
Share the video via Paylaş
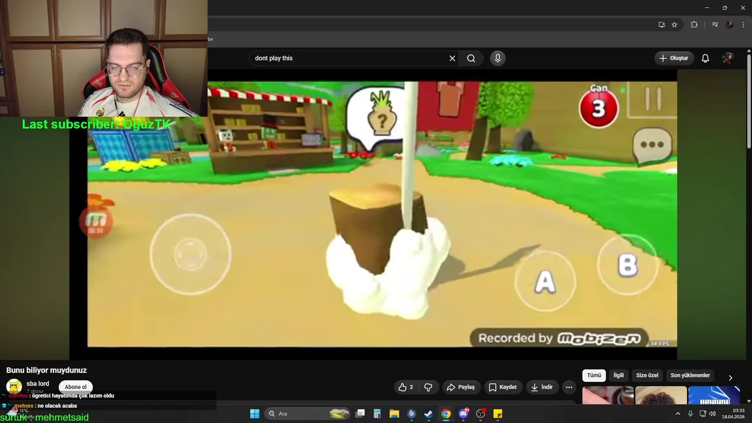pyautogui.click(x=461, y=387)
